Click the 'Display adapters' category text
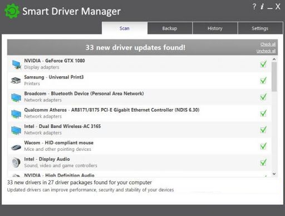Viewport: 285px width, 216px height. click(x=42, y=67)
